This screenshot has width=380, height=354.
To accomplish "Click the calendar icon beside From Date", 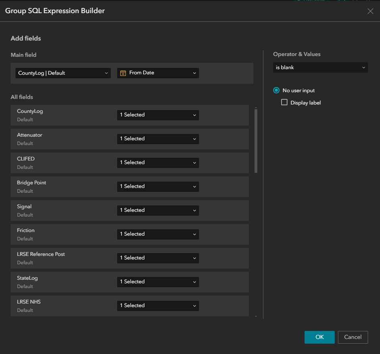I will (x=123, y=73).
